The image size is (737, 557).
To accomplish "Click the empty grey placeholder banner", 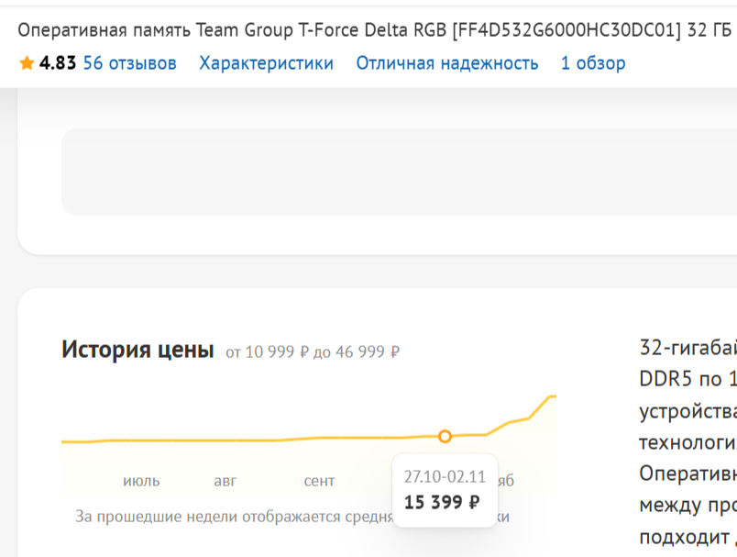I will (399, 173).
